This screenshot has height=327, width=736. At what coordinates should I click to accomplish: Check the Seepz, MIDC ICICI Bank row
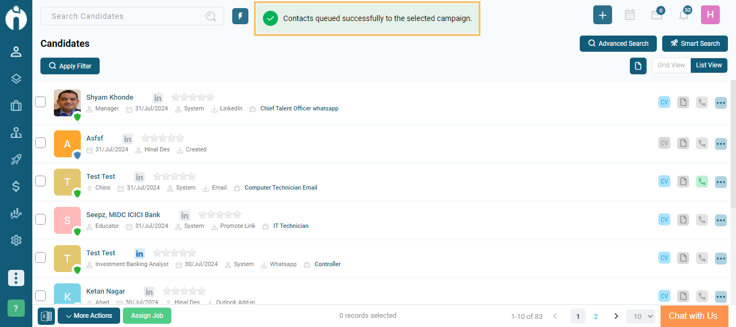(40, 219)
